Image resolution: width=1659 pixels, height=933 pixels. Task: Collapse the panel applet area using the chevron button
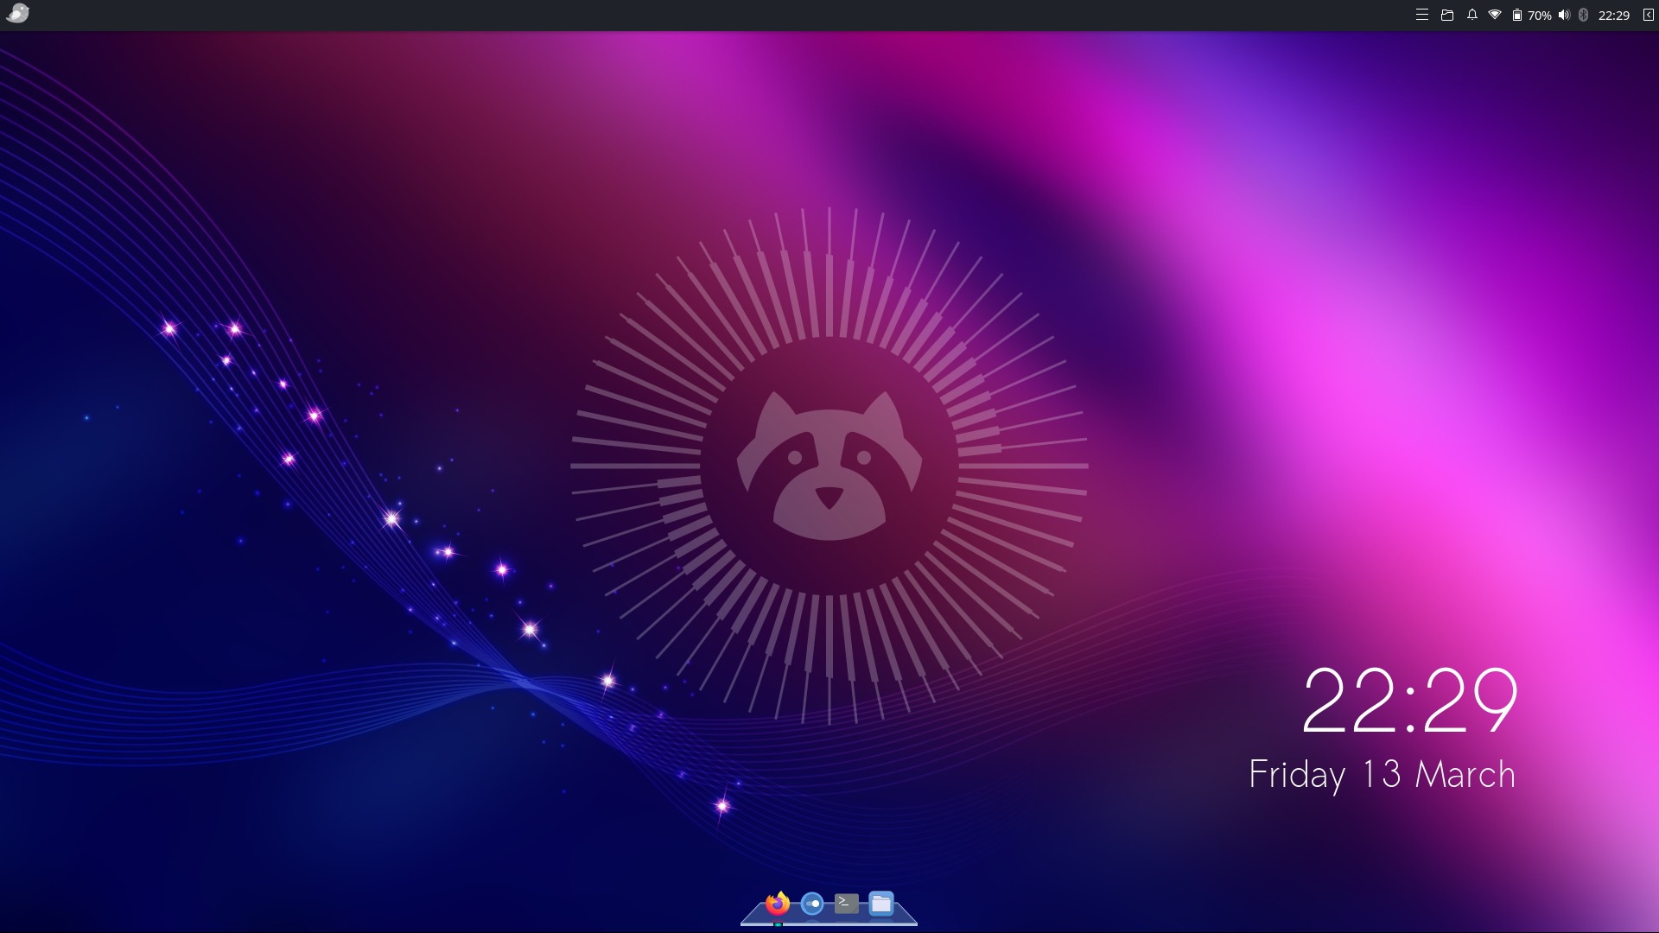1647,15
